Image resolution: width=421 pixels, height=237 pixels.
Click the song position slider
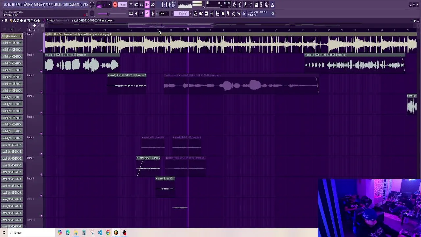(x=112, y=13)
